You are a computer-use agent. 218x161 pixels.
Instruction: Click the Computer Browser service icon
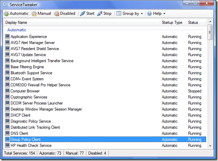(7, 91)
